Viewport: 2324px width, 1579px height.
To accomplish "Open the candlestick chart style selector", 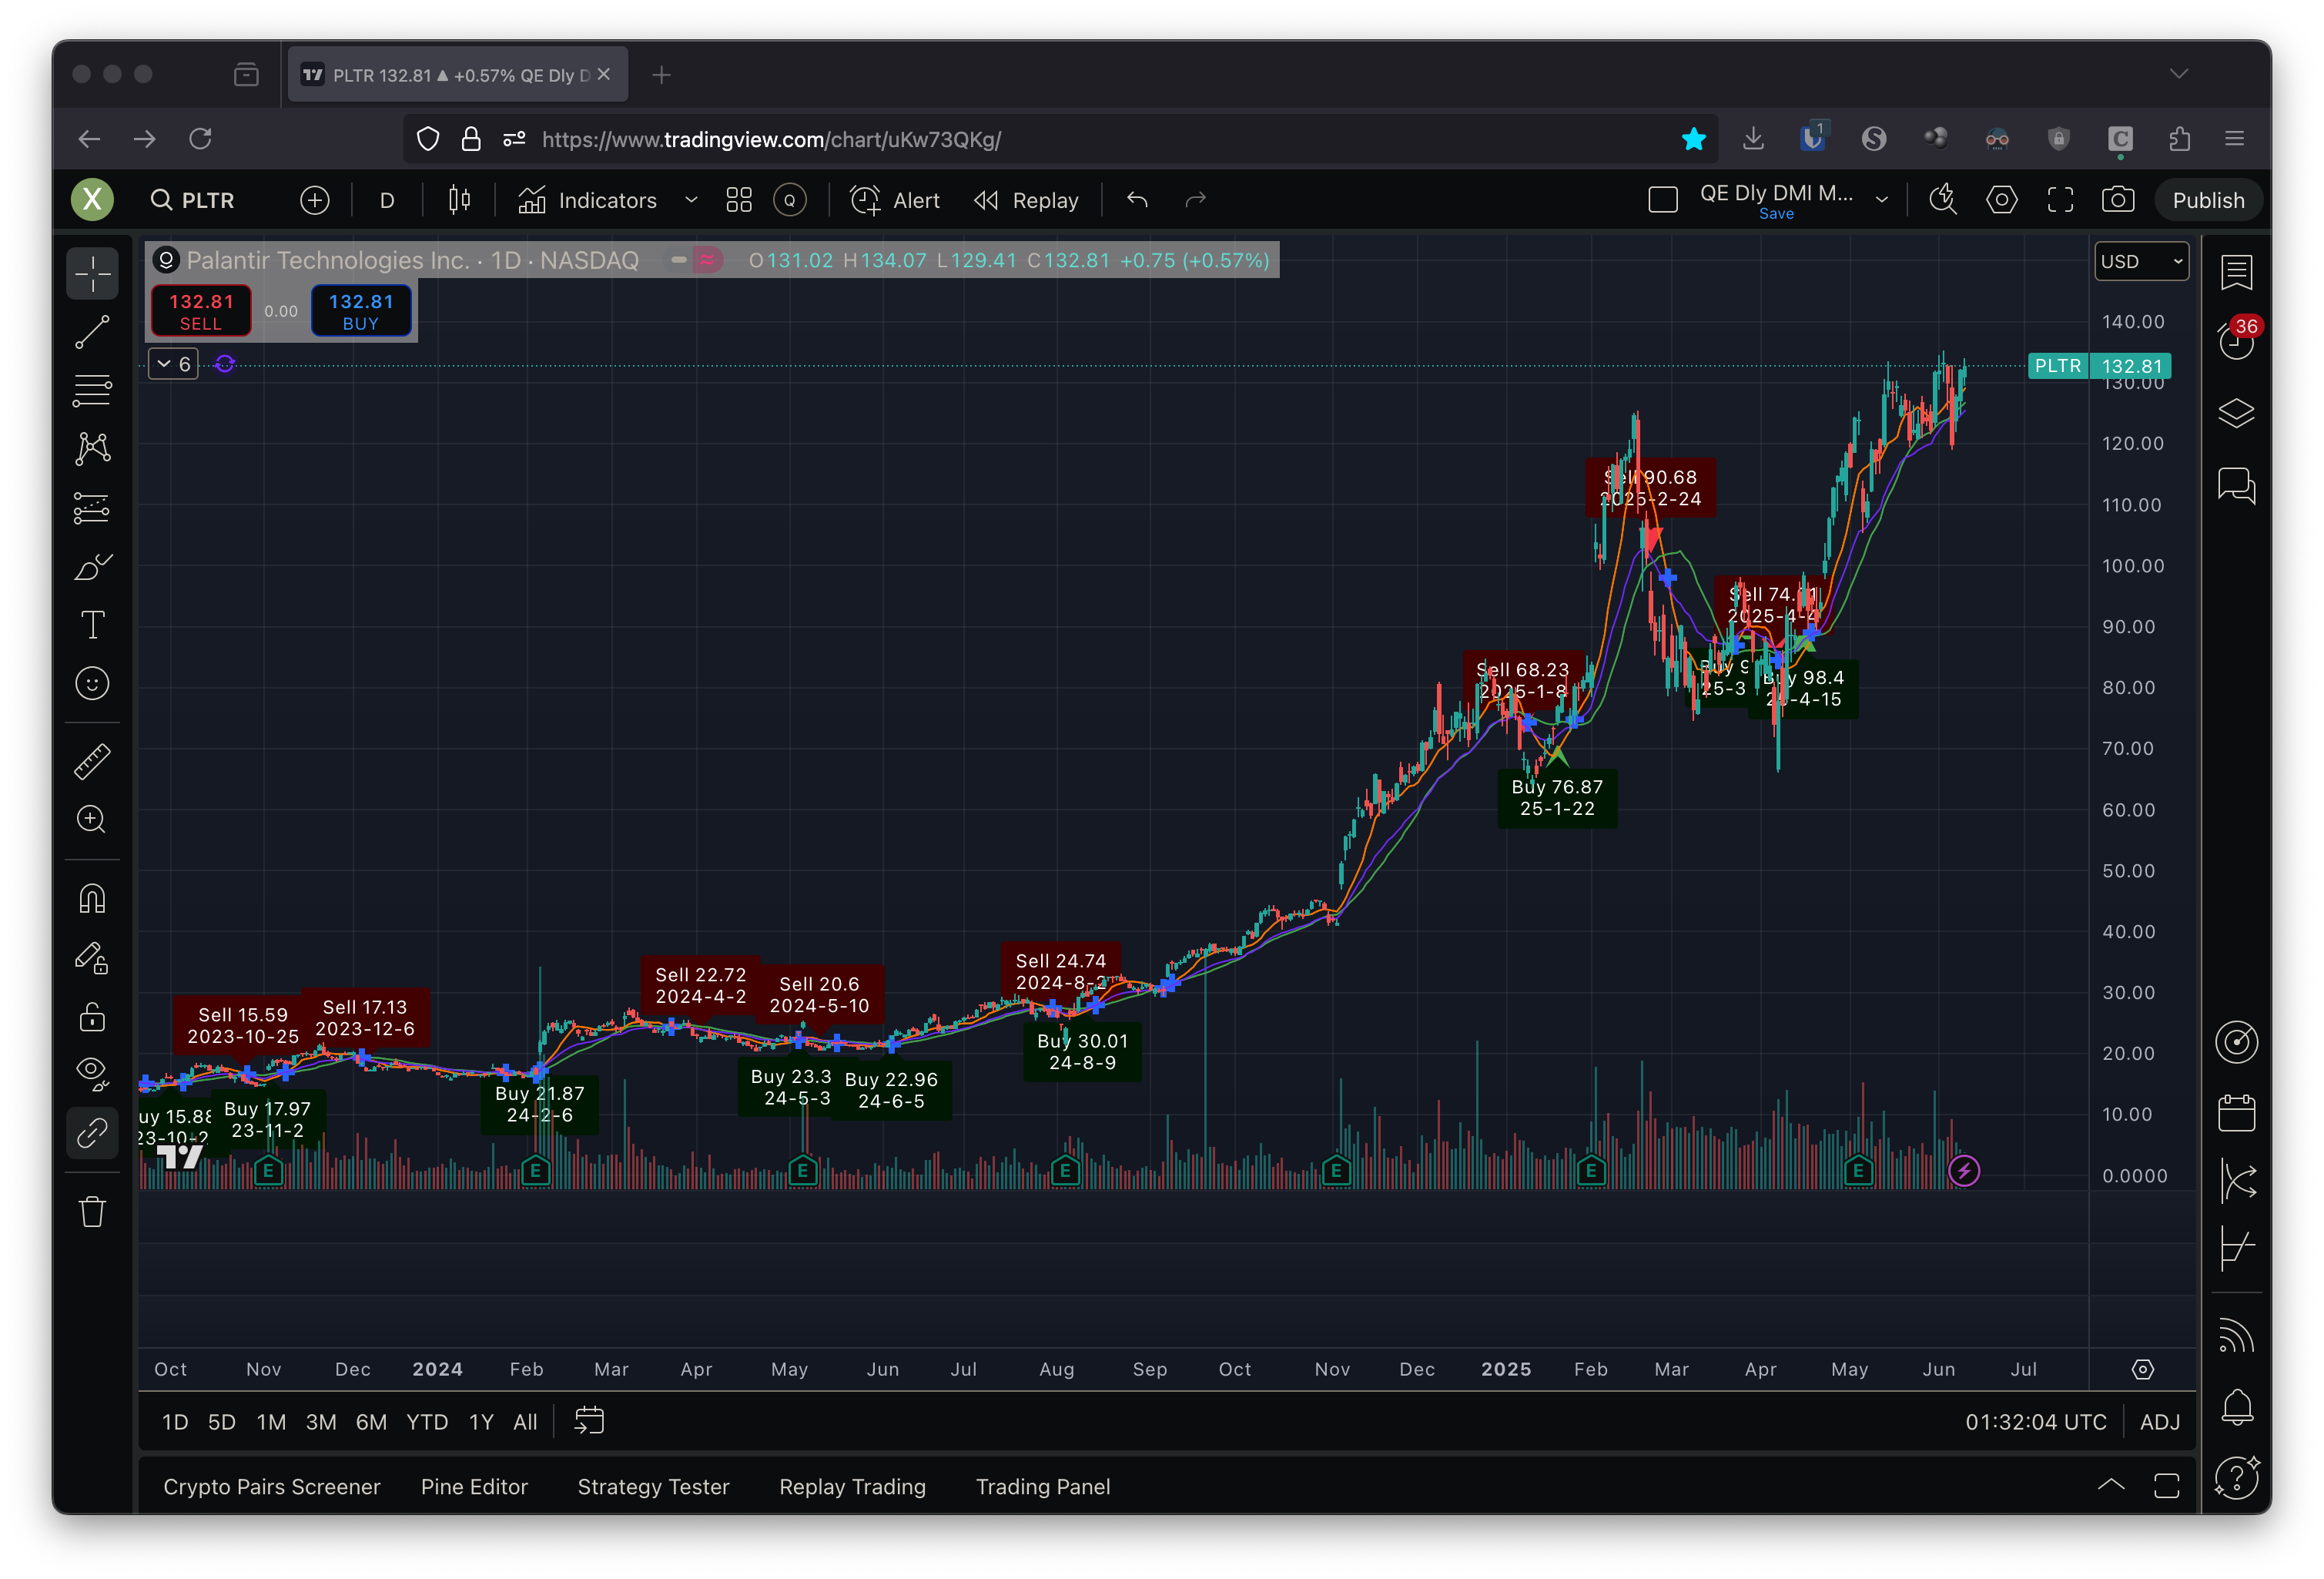I will [459, 200].
